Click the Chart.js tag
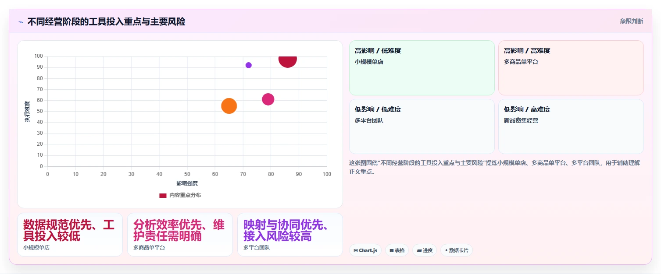Viewport: 661px width, 274px height. pos(365,250)
